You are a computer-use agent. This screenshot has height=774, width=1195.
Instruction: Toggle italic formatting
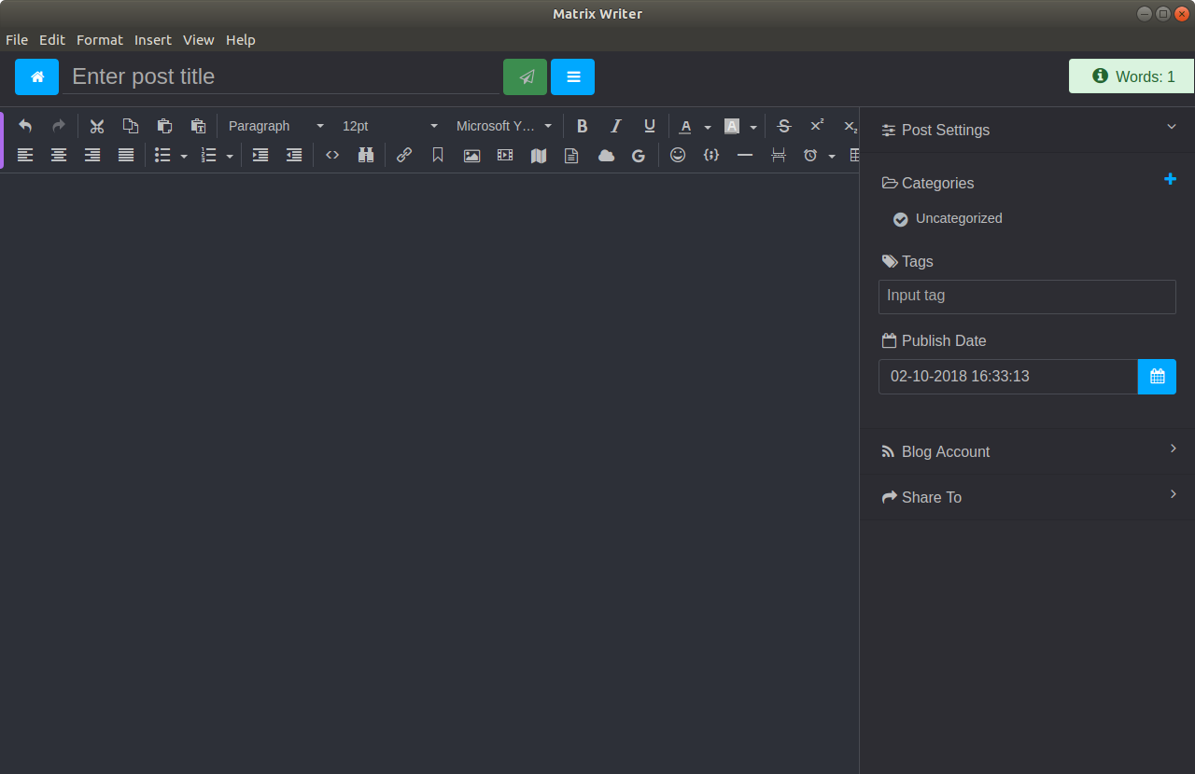(x=616, y=126)
